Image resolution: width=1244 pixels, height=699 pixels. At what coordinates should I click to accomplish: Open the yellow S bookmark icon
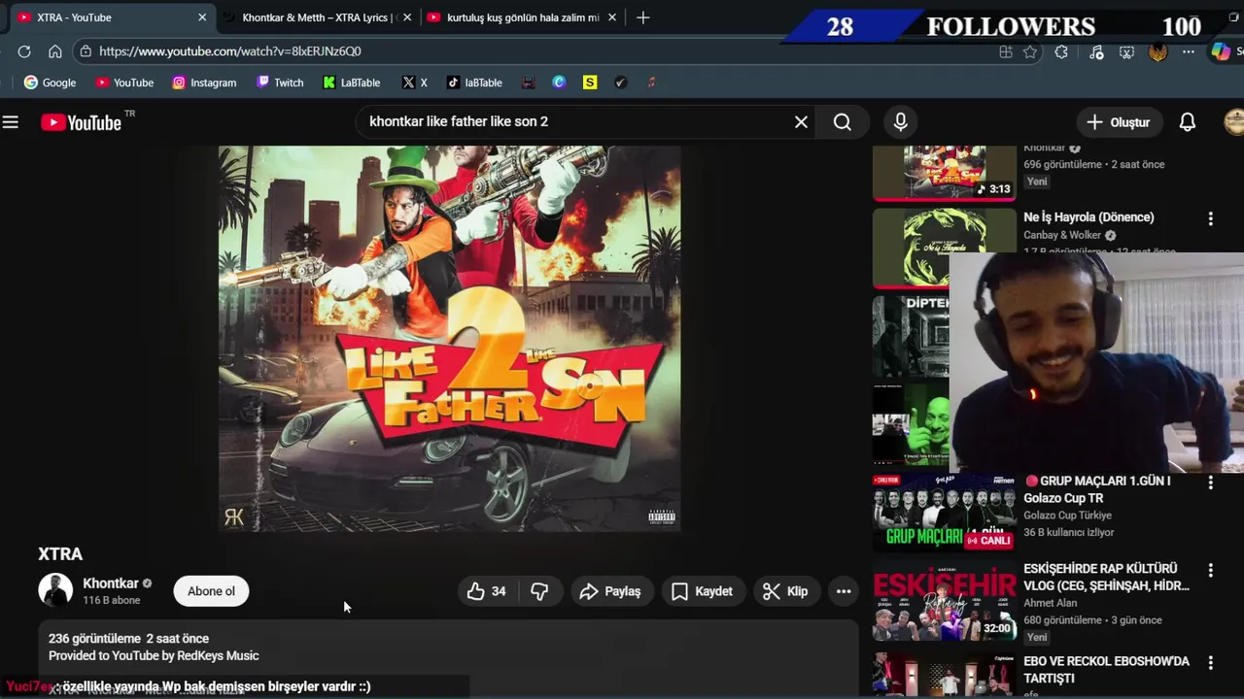point(590,83)
